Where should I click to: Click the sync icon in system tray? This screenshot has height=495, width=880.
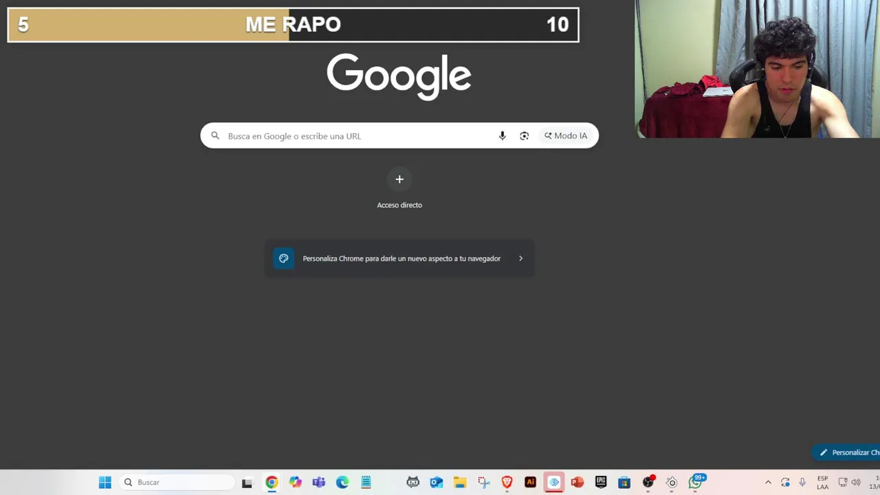tap(785, 483)
